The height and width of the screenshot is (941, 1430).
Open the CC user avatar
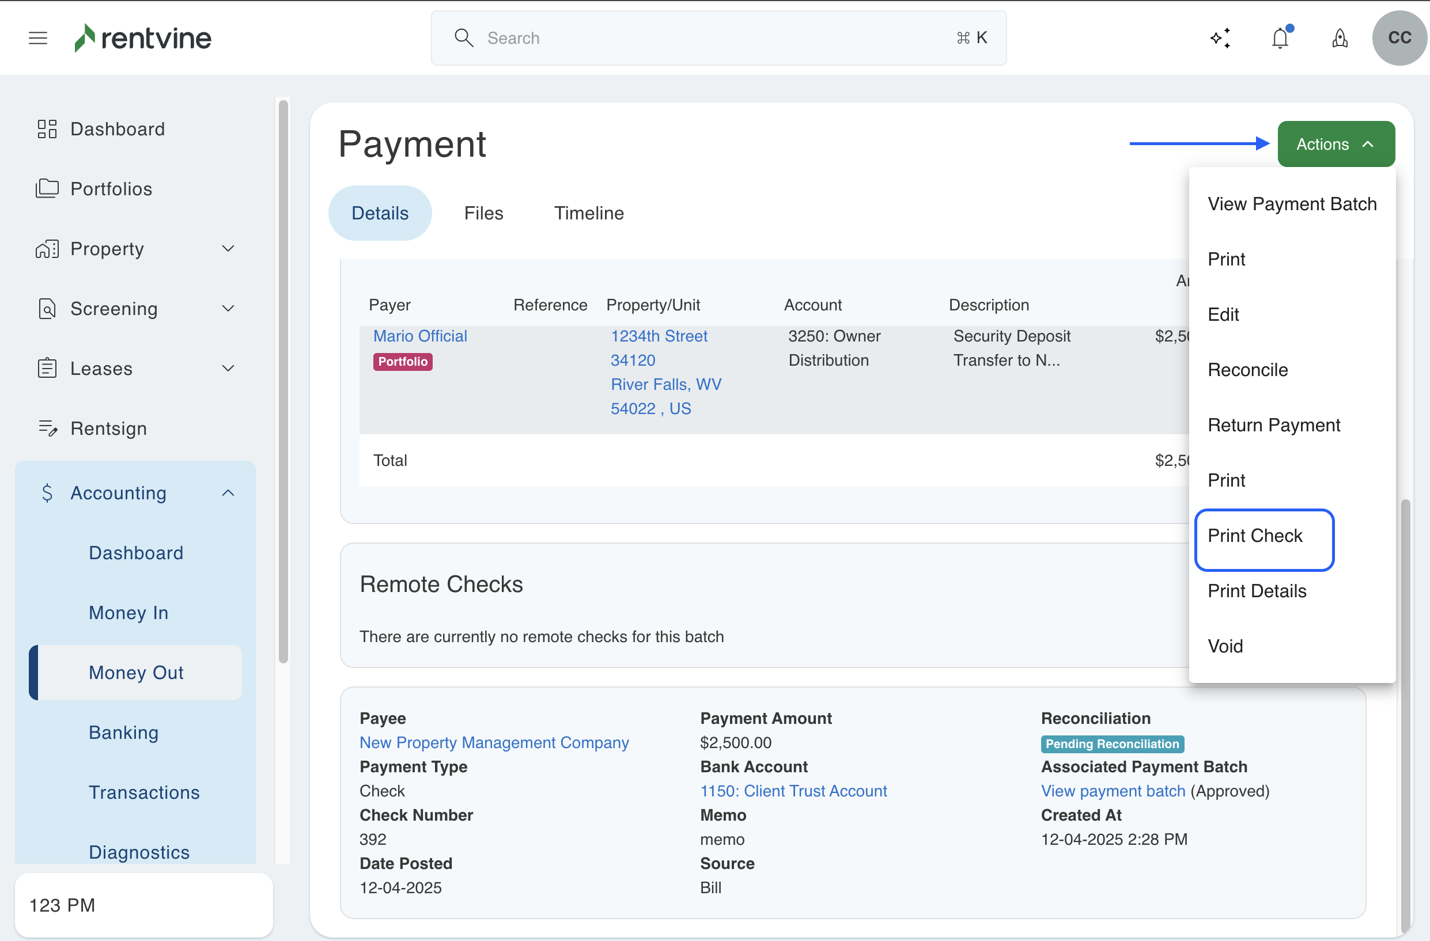(x=1399, y=38)
